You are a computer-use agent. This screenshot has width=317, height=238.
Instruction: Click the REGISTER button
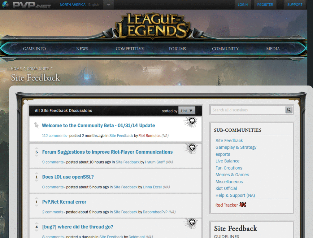(x=265, y=5)
